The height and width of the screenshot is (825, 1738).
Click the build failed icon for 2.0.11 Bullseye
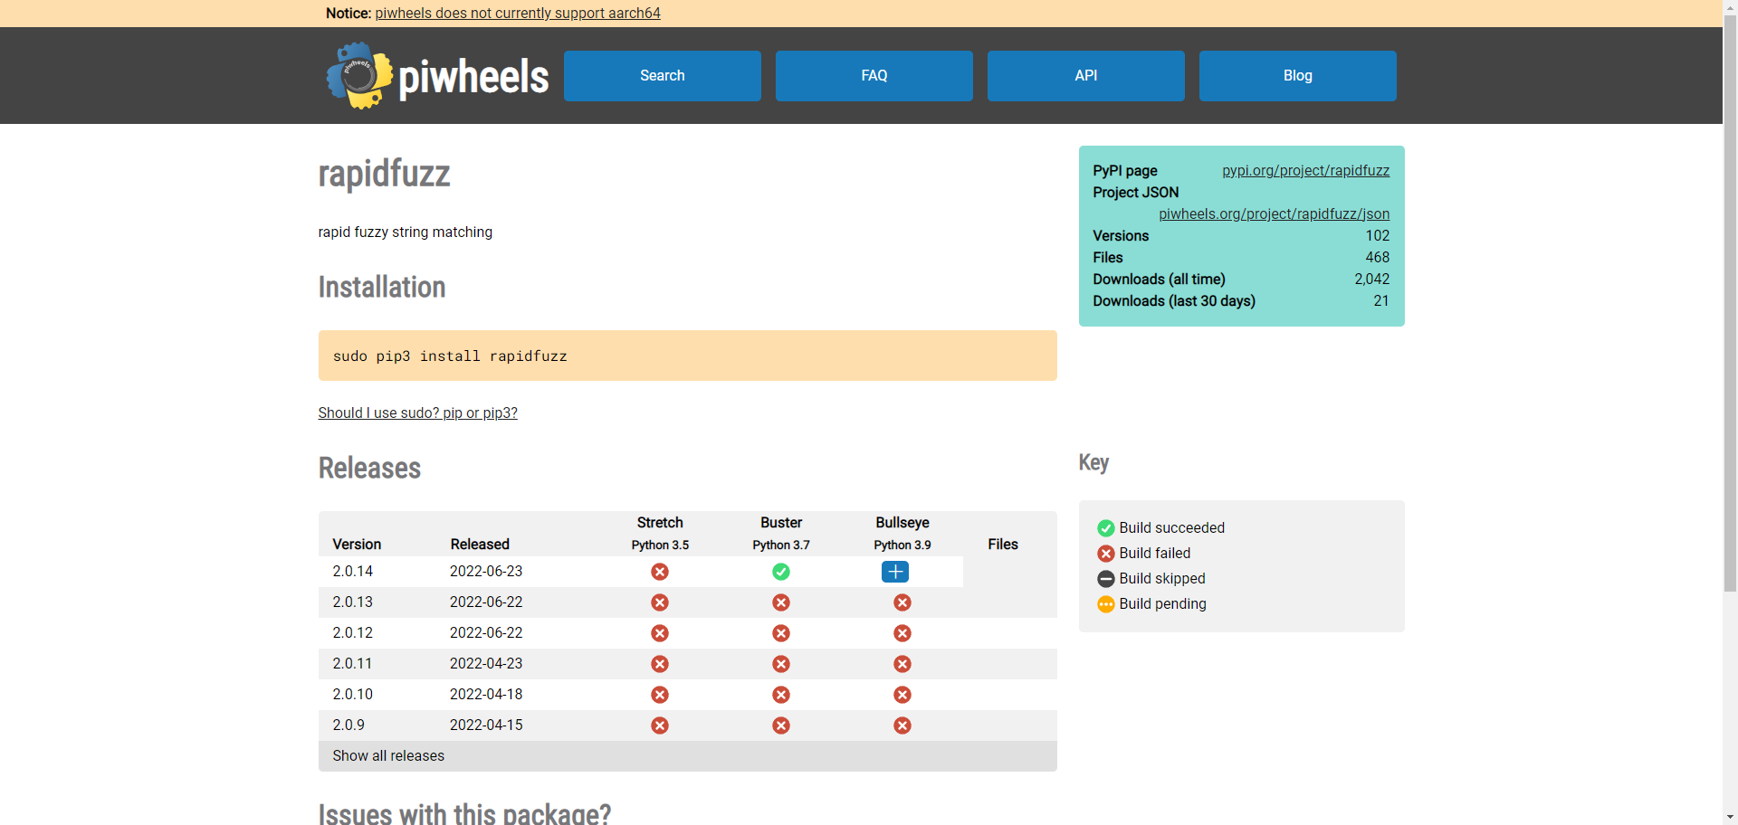pyautogui.click(x=902, y=664)
